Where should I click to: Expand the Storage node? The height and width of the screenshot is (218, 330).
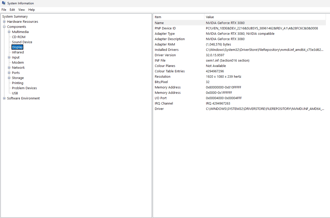[x=9, y=78]
